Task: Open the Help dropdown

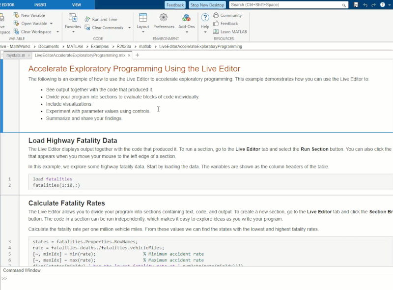Action: [x=205, y=32]
